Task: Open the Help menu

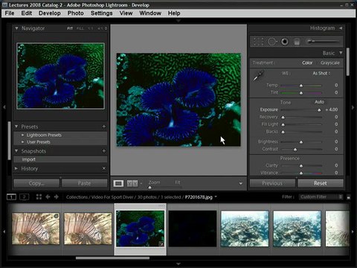Action: pos(174,13)
